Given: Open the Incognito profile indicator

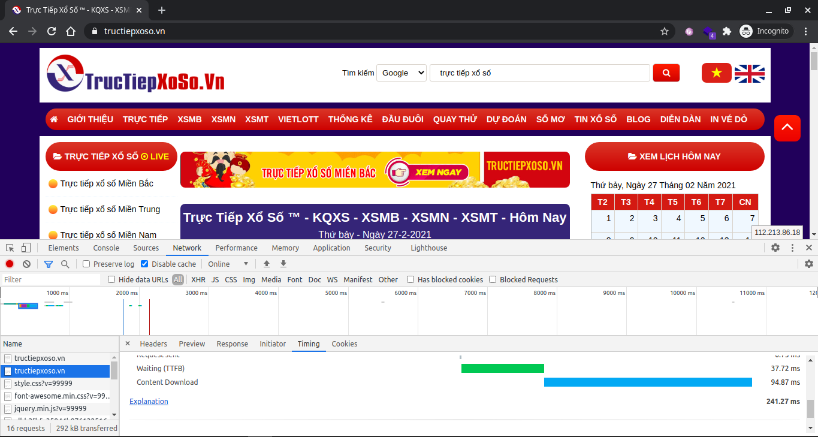Looking at the screenshot, I should [x=766, y=31].
